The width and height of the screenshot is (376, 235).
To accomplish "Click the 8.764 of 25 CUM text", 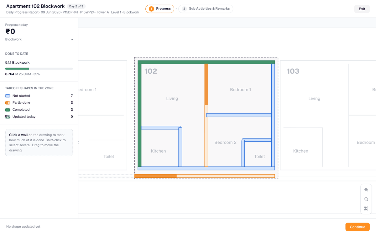I will (23, 74).
